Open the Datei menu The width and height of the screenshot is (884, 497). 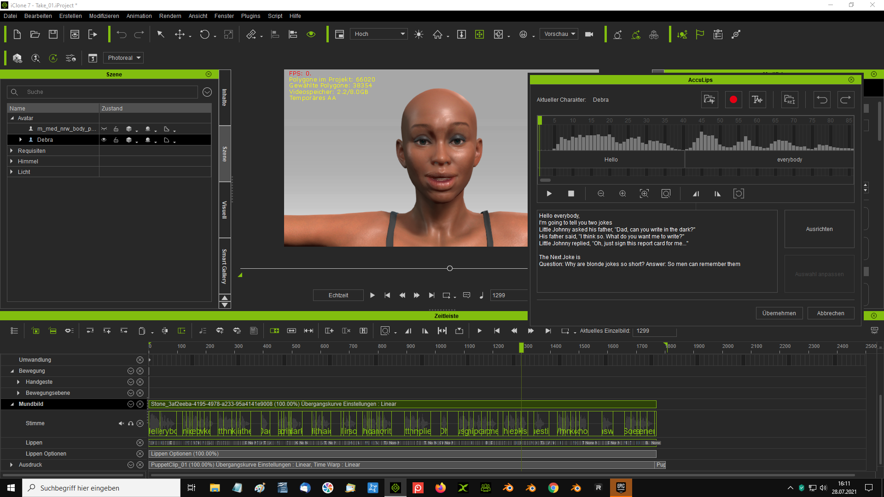(x=10, y=16)
